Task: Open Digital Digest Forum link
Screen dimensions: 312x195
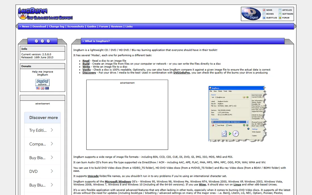Action: point(284,18)
